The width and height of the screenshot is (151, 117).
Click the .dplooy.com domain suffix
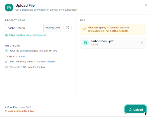53,28
